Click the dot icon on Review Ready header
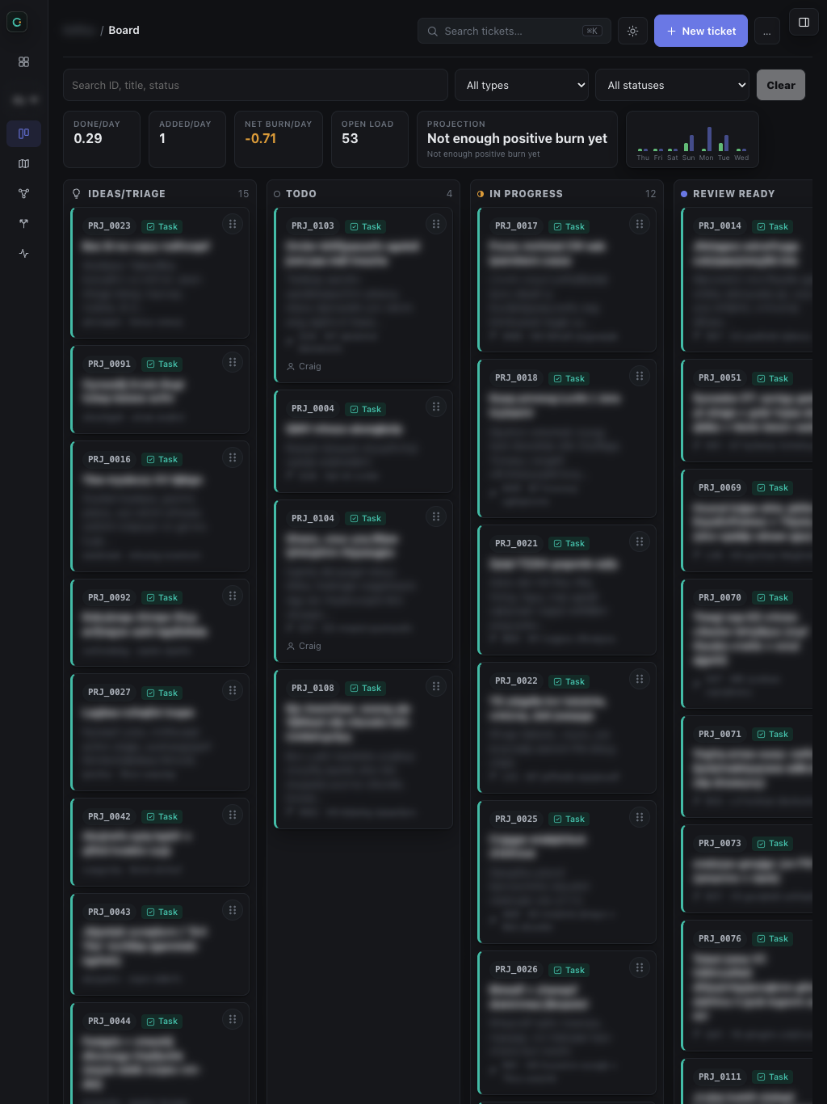Screen dimensions: 827x1104 [x=684, y=194]
